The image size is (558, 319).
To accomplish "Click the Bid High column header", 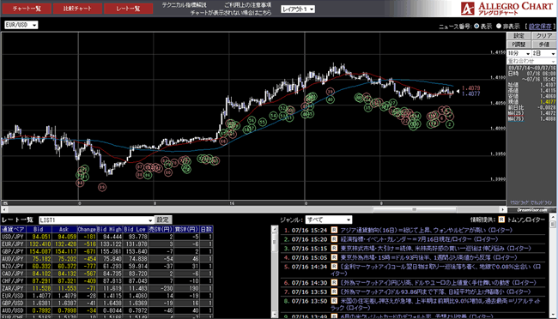I will (109, 229).
